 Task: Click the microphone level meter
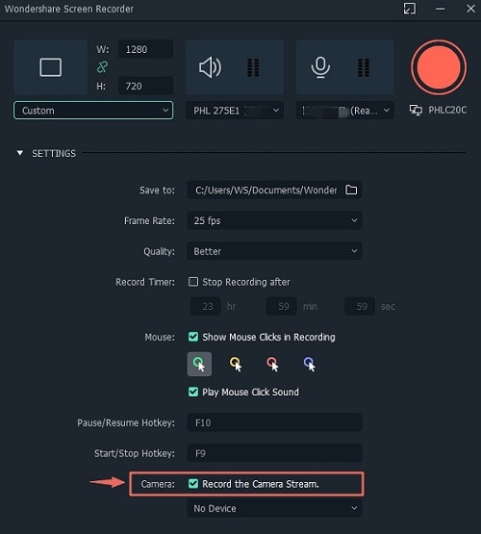[x=364, y=67]
